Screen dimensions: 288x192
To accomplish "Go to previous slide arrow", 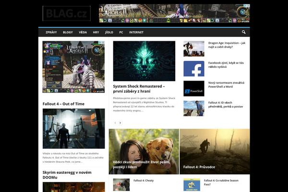I will pyautogui.click(x=115, y=123).
